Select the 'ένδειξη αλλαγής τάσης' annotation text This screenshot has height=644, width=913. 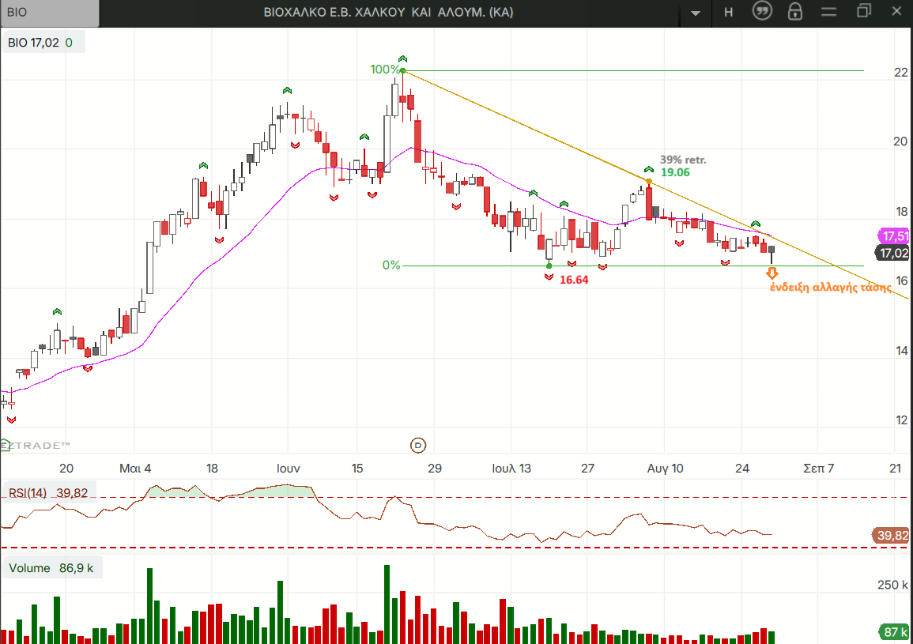831,287
